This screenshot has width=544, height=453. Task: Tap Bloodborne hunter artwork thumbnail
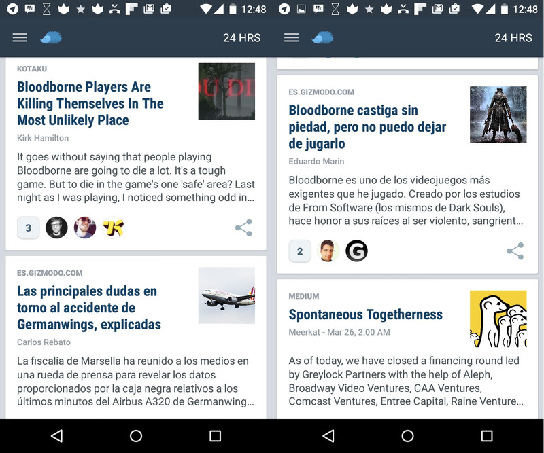pos(498,114)
